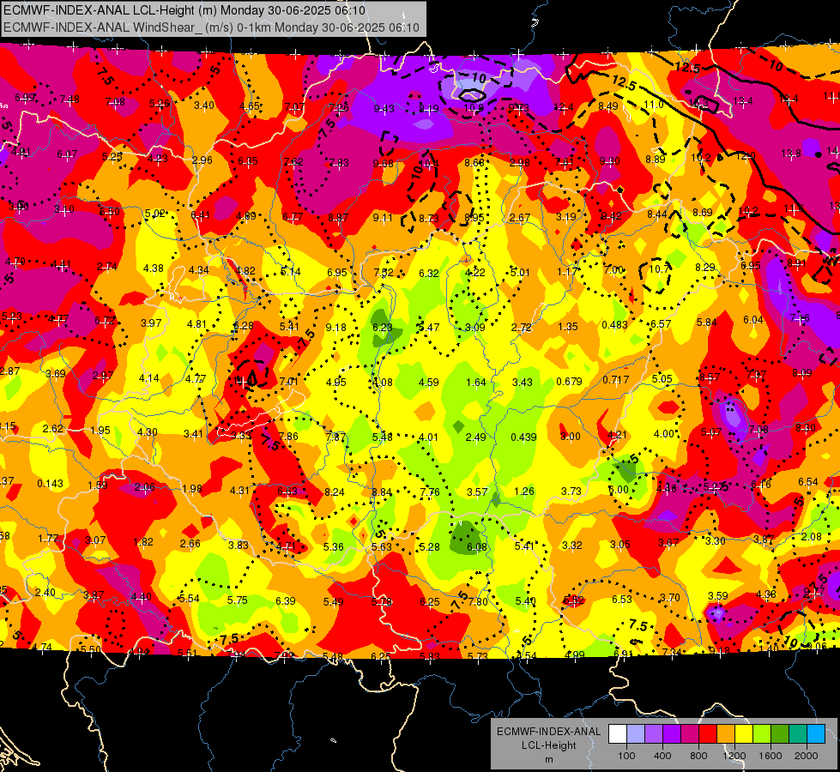Click the grid value 9.43 in purple area
Screen dimensions: 840x772
click(x=384, y=109)
